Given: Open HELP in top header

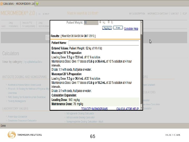Looking at the screenshot, I should [185, 13].
